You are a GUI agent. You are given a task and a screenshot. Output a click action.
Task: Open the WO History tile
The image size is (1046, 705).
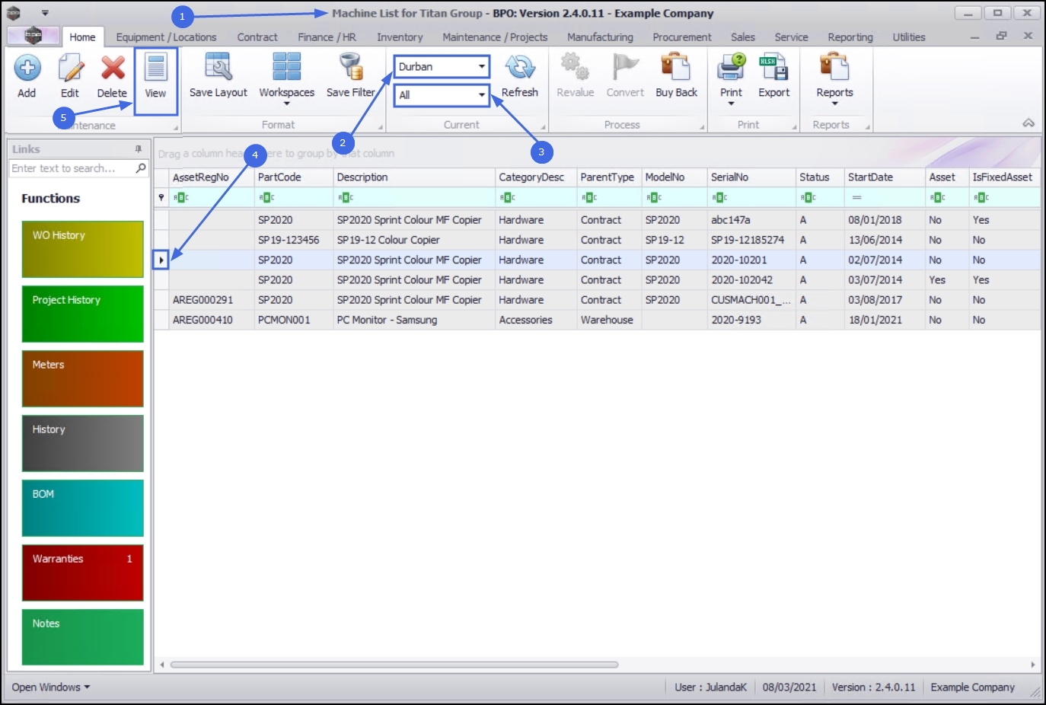pyautogui.click(x=83, y=249)
